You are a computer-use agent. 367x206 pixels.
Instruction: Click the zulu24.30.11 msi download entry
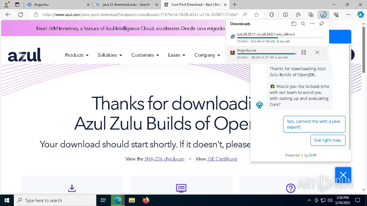[277, 37]
